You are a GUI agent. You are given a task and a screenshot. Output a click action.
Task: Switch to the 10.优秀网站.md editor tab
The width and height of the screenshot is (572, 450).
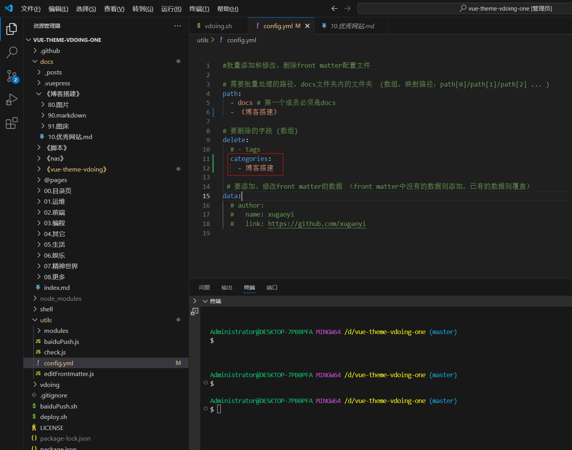[352, 26]
